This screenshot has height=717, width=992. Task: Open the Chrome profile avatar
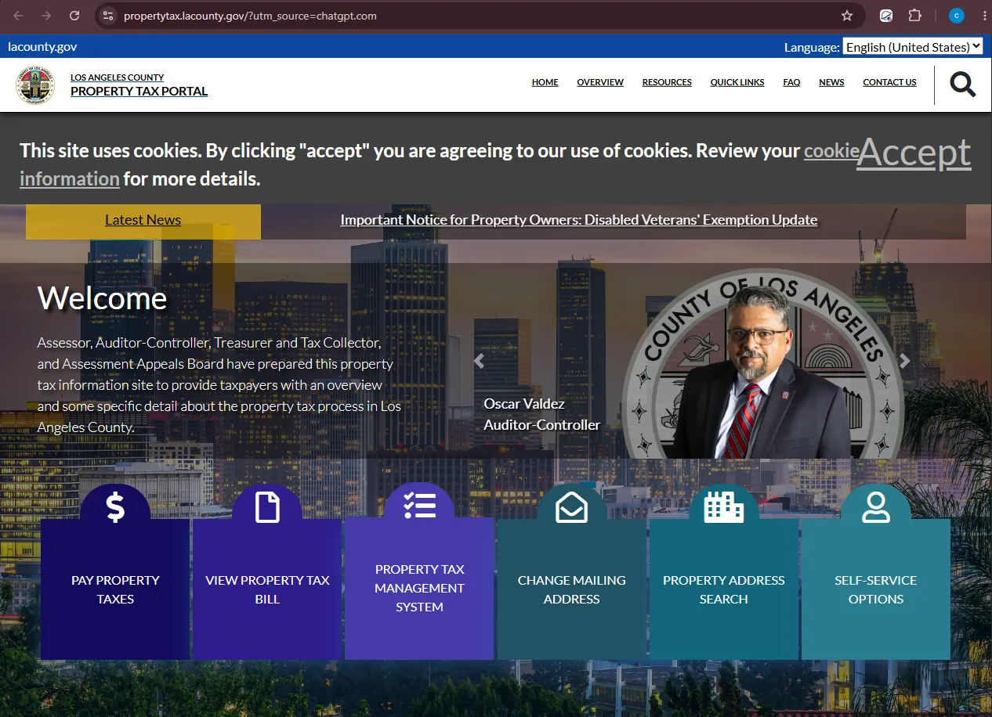956,16
